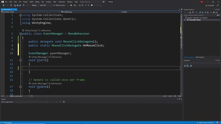
Task: Click the bookmark toggle icon in toolbar
Action: [92, 6]
